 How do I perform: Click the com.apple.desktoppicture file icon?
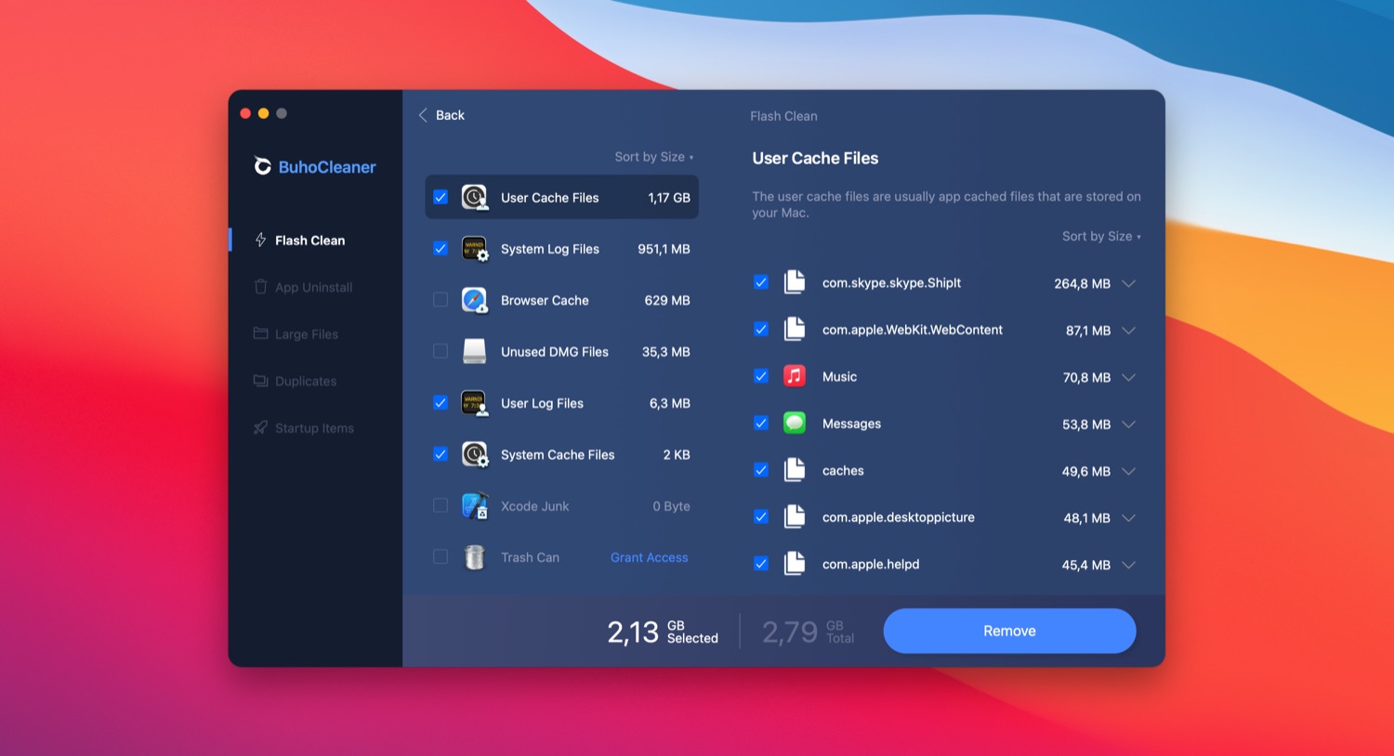click(795, 517)
